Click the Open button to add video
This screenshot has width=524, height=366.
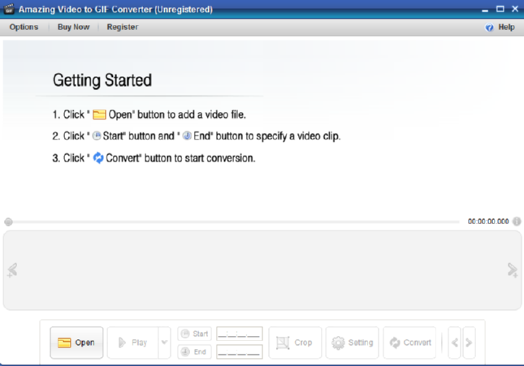[x=76, y=342]
